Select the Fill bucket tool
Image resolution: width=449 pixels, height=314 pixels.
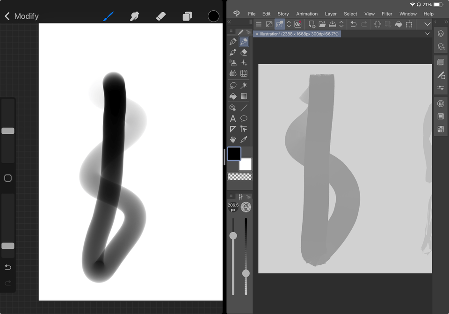click(x=233, y=96)
